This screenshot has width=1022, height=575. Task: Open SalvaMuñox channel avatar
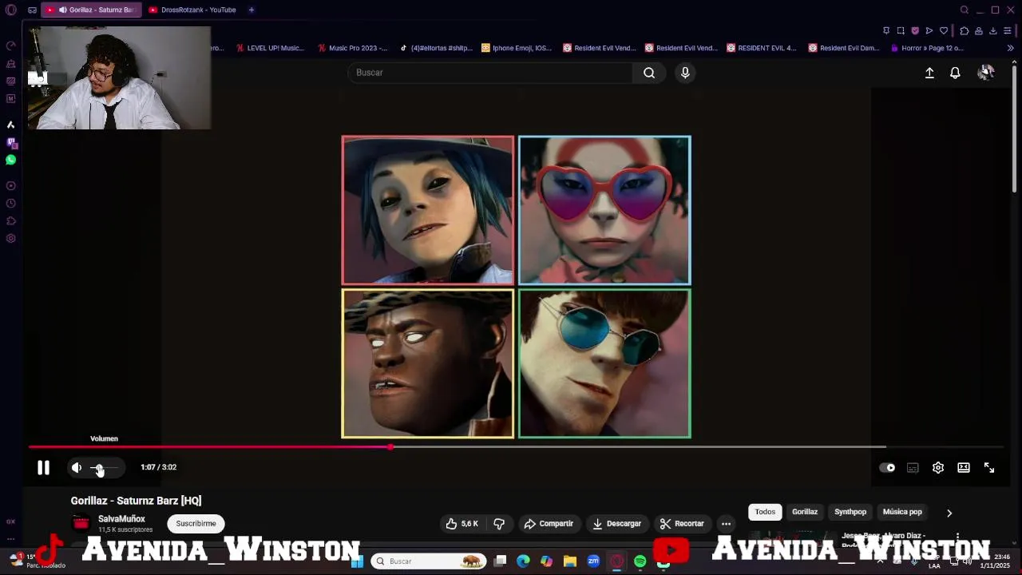[x=81, y=524]
